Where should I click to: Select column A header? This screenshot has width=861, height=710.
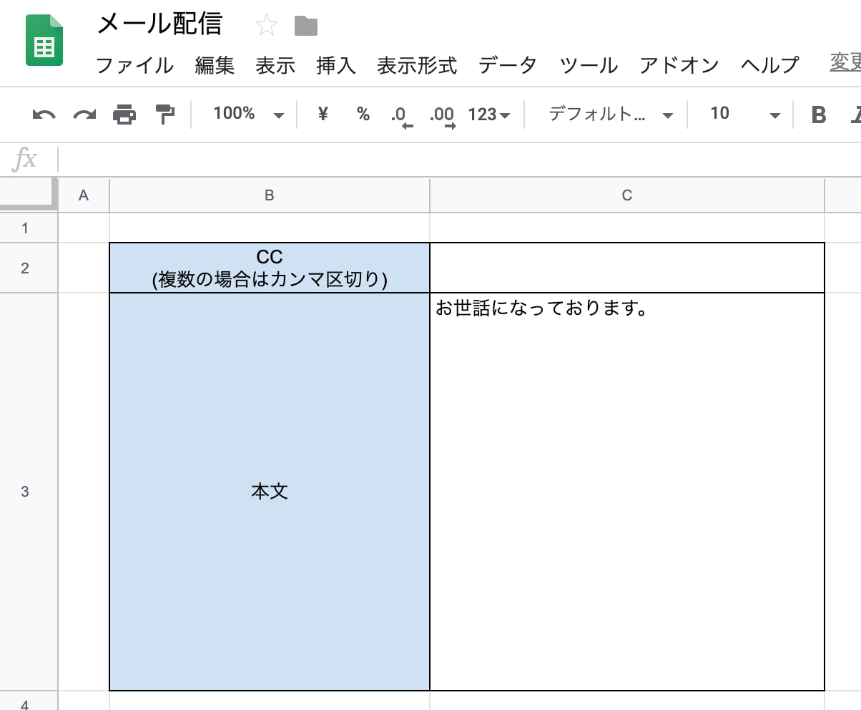[x=84, y=195]
